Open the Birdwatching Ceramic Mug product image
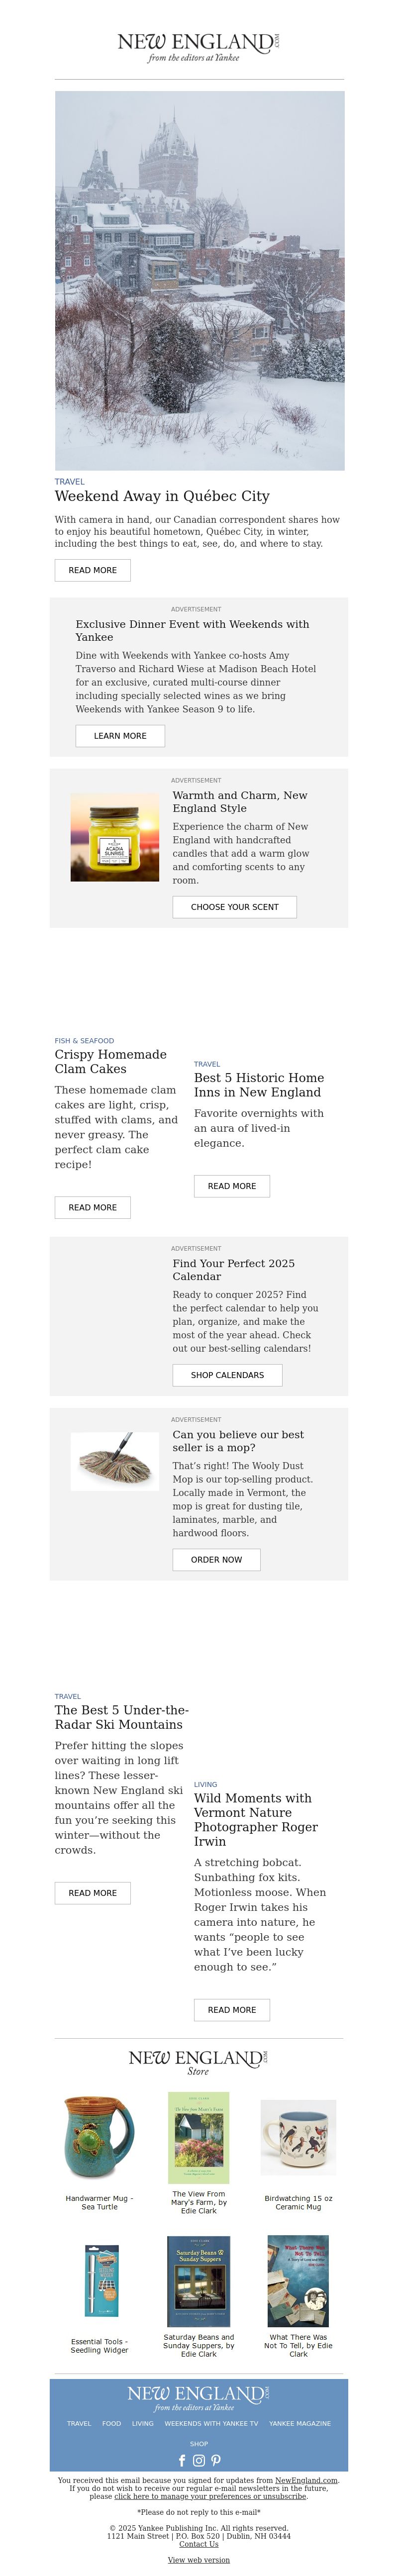This screenshot has width=398, height=2576. click(298, 2137)
